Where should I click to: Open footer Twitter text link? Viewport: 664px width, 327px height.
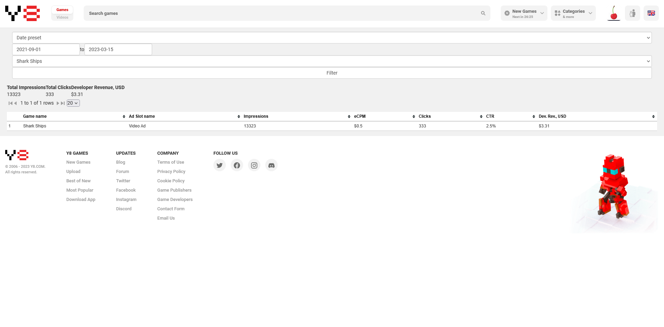click(123, 181)
